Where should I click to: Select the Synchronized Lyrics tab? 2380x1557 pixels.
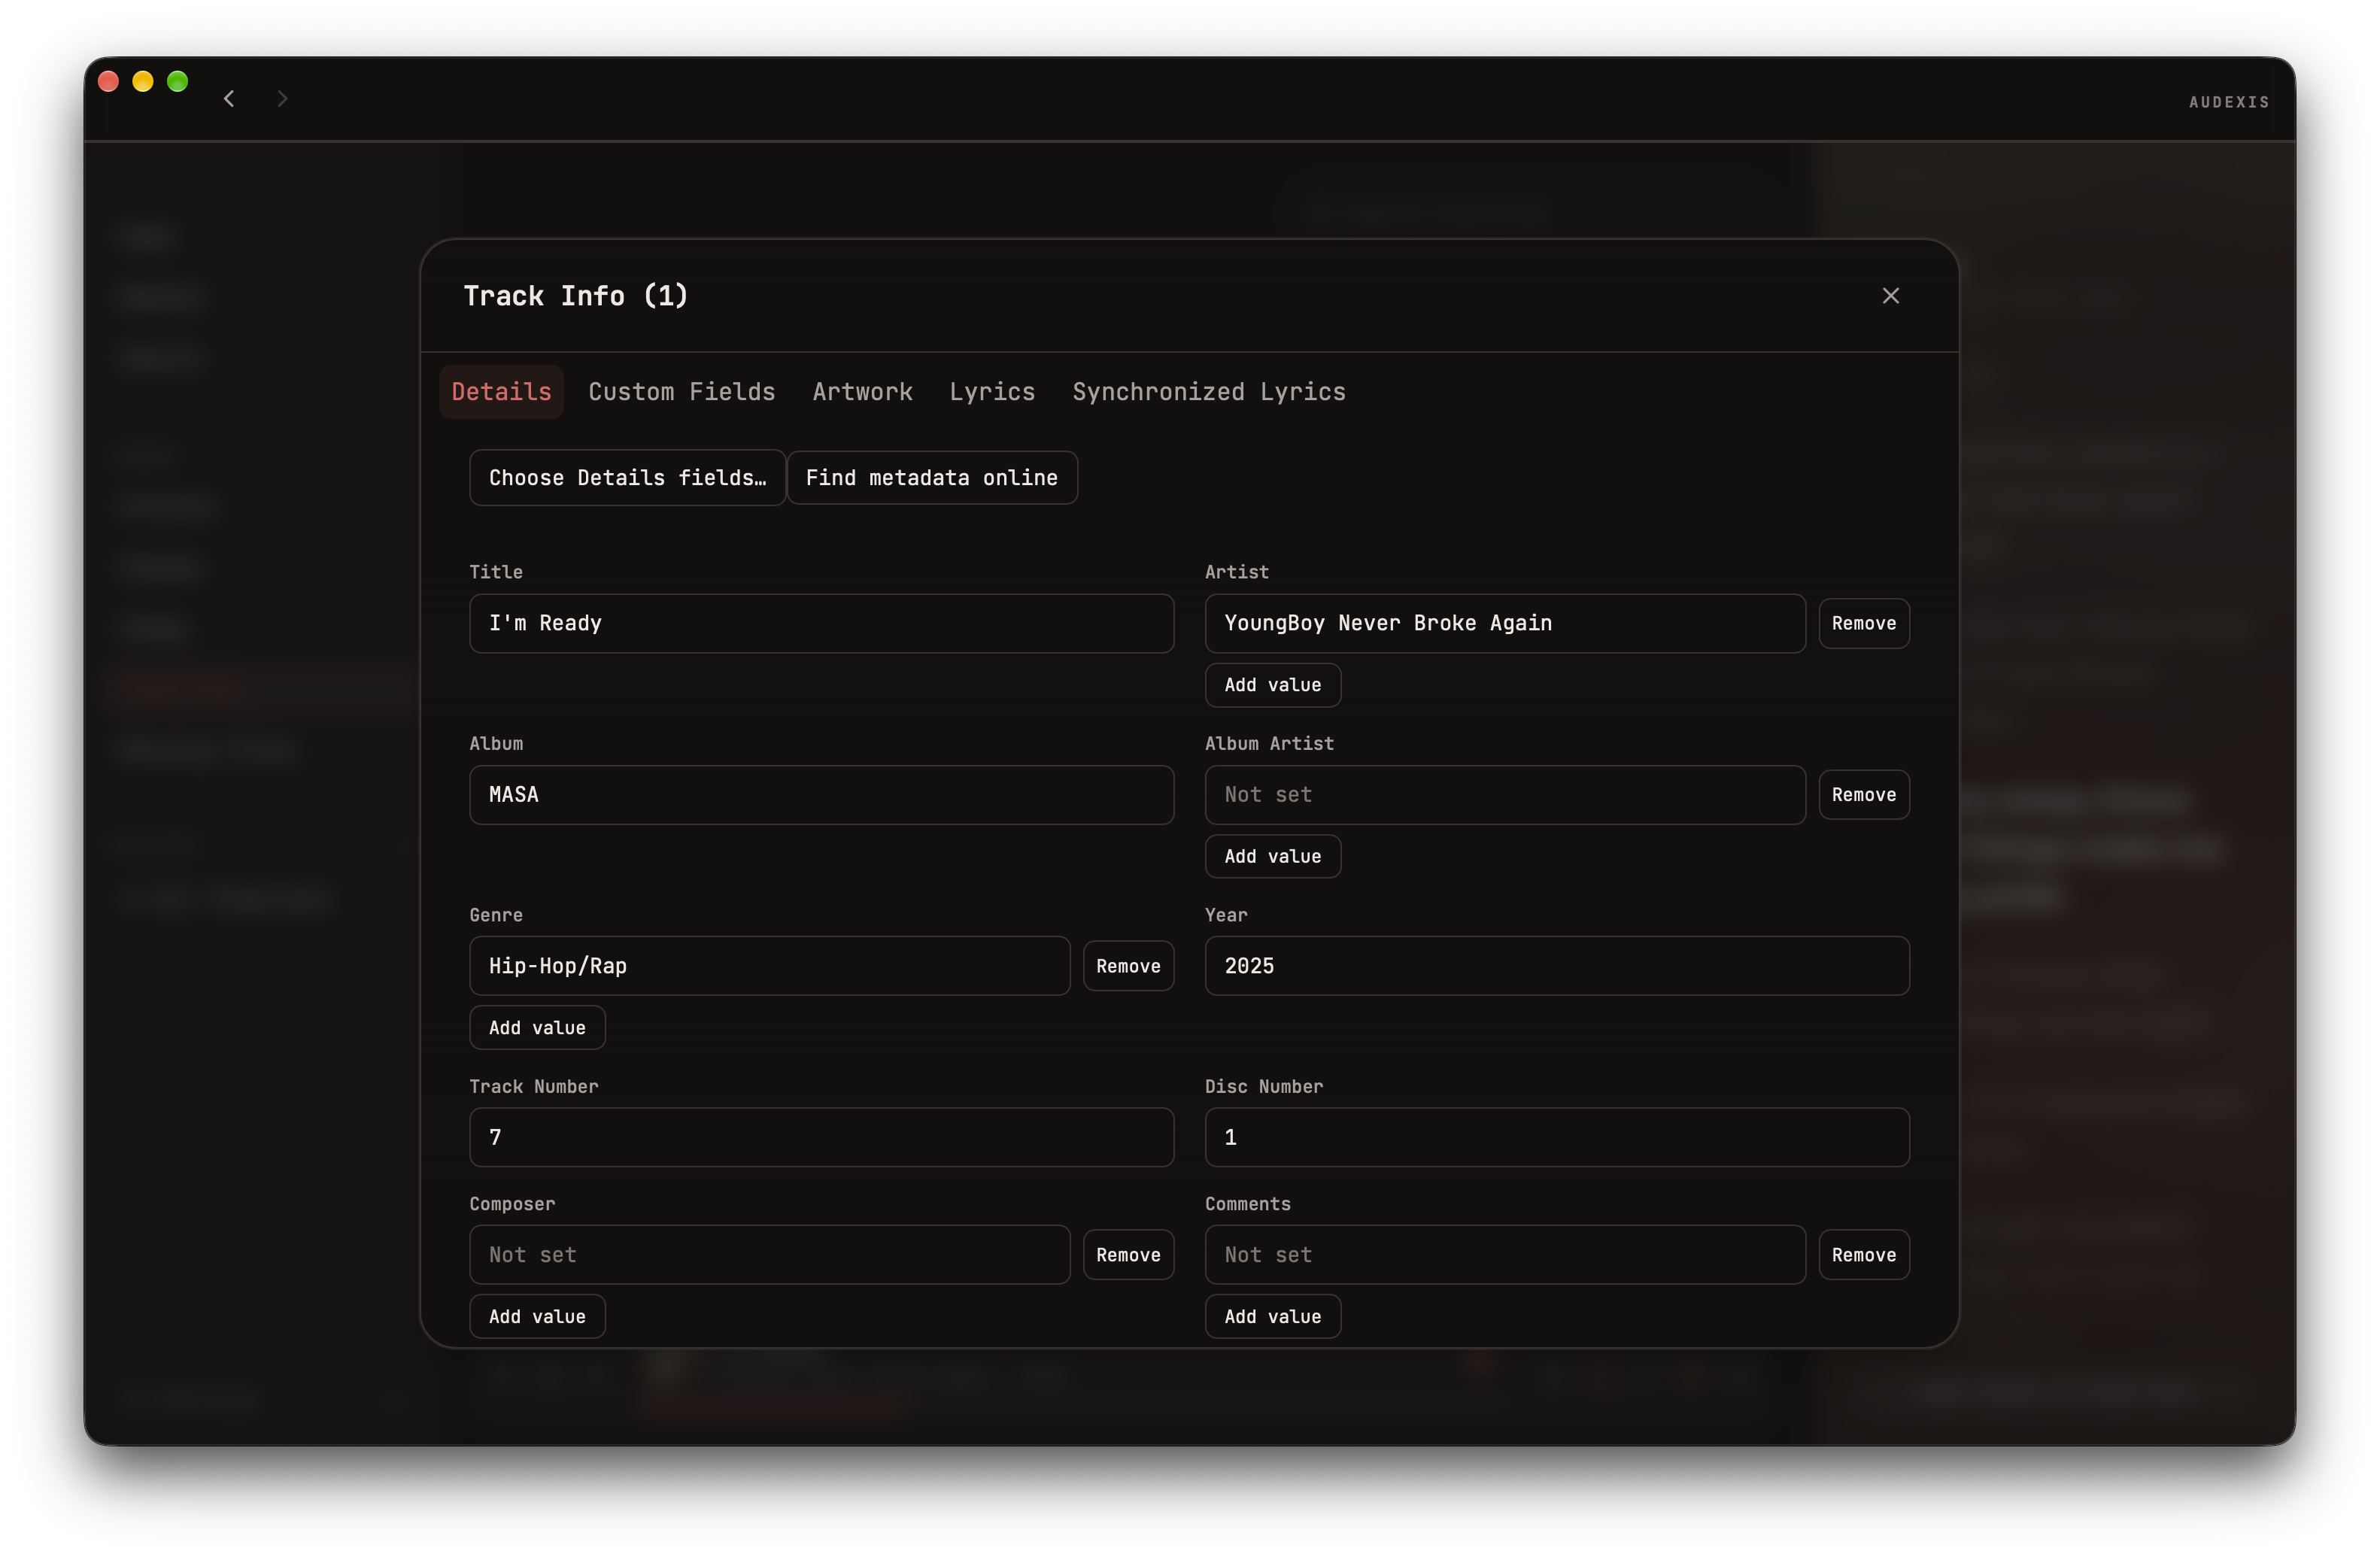[1208, 392]
